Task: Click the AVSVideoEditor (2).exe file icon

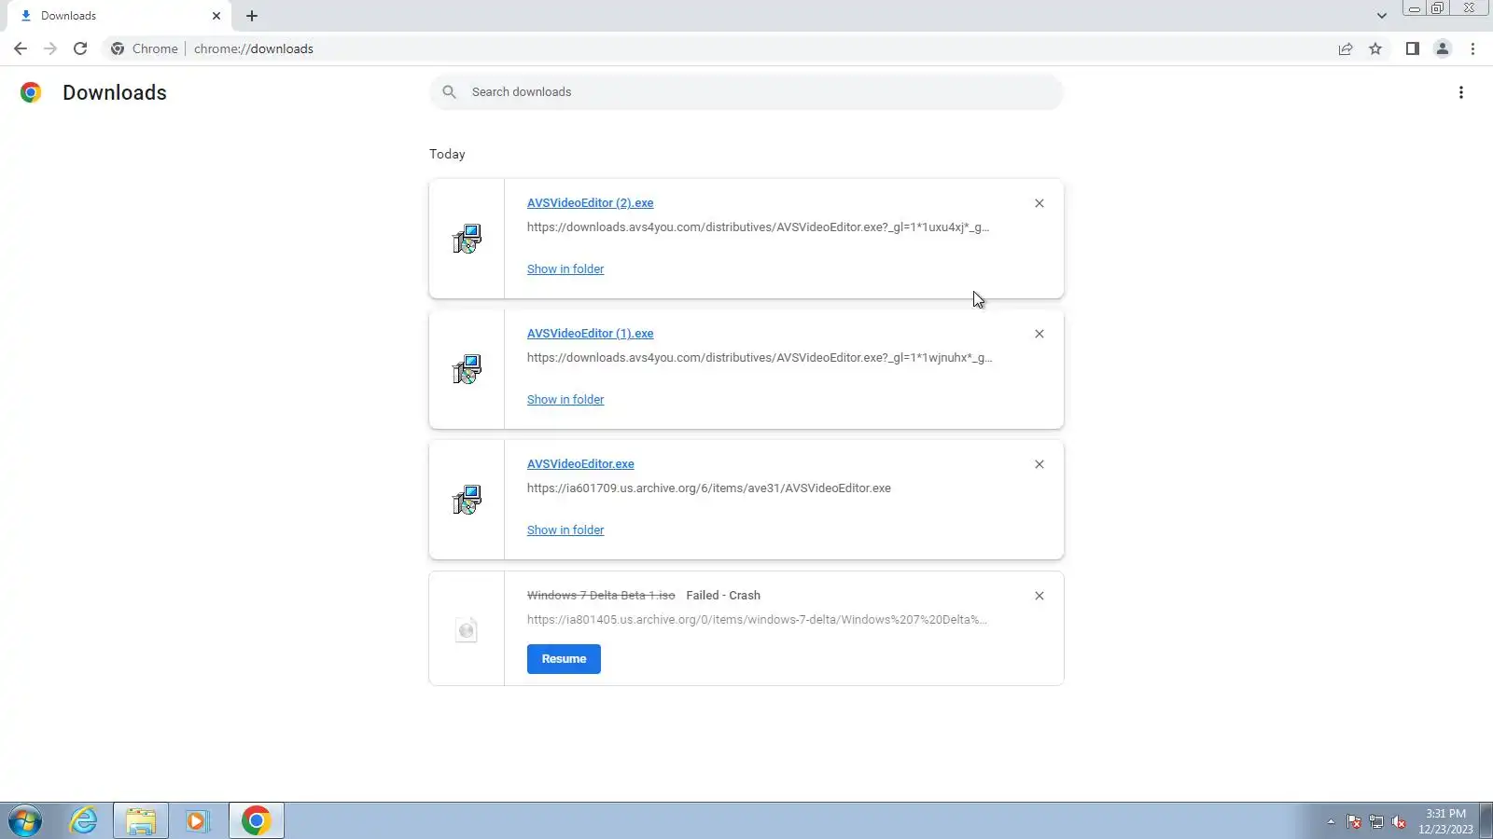Action: 467,239
